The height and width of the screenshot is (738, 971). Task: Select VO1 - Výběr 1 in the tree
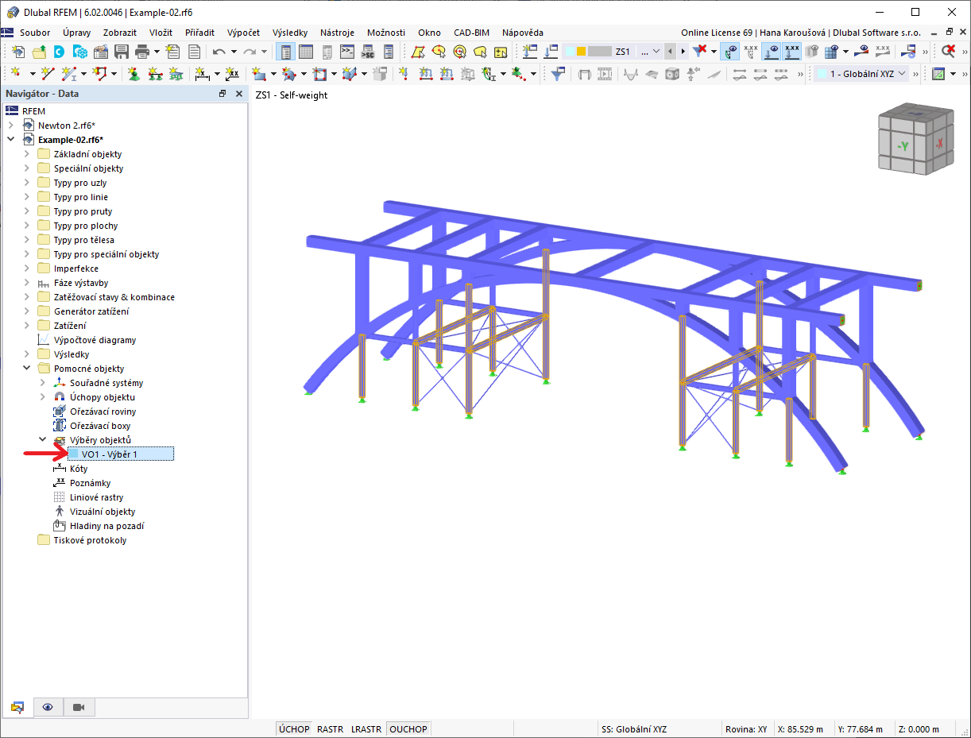pos(119,454)
